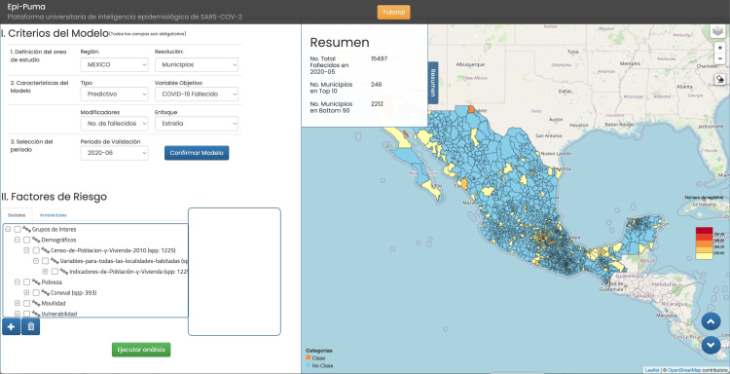Expand the Movilidad tree node

(18, 303)
